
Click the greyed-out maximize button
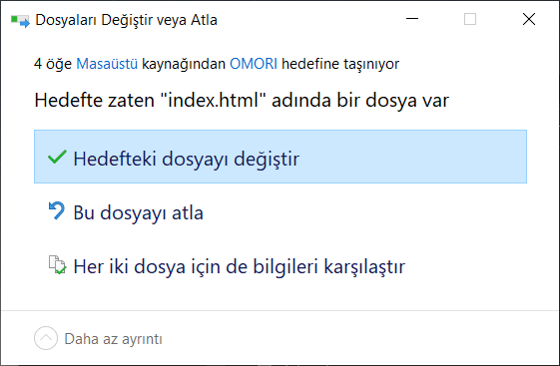click(470, 19)
